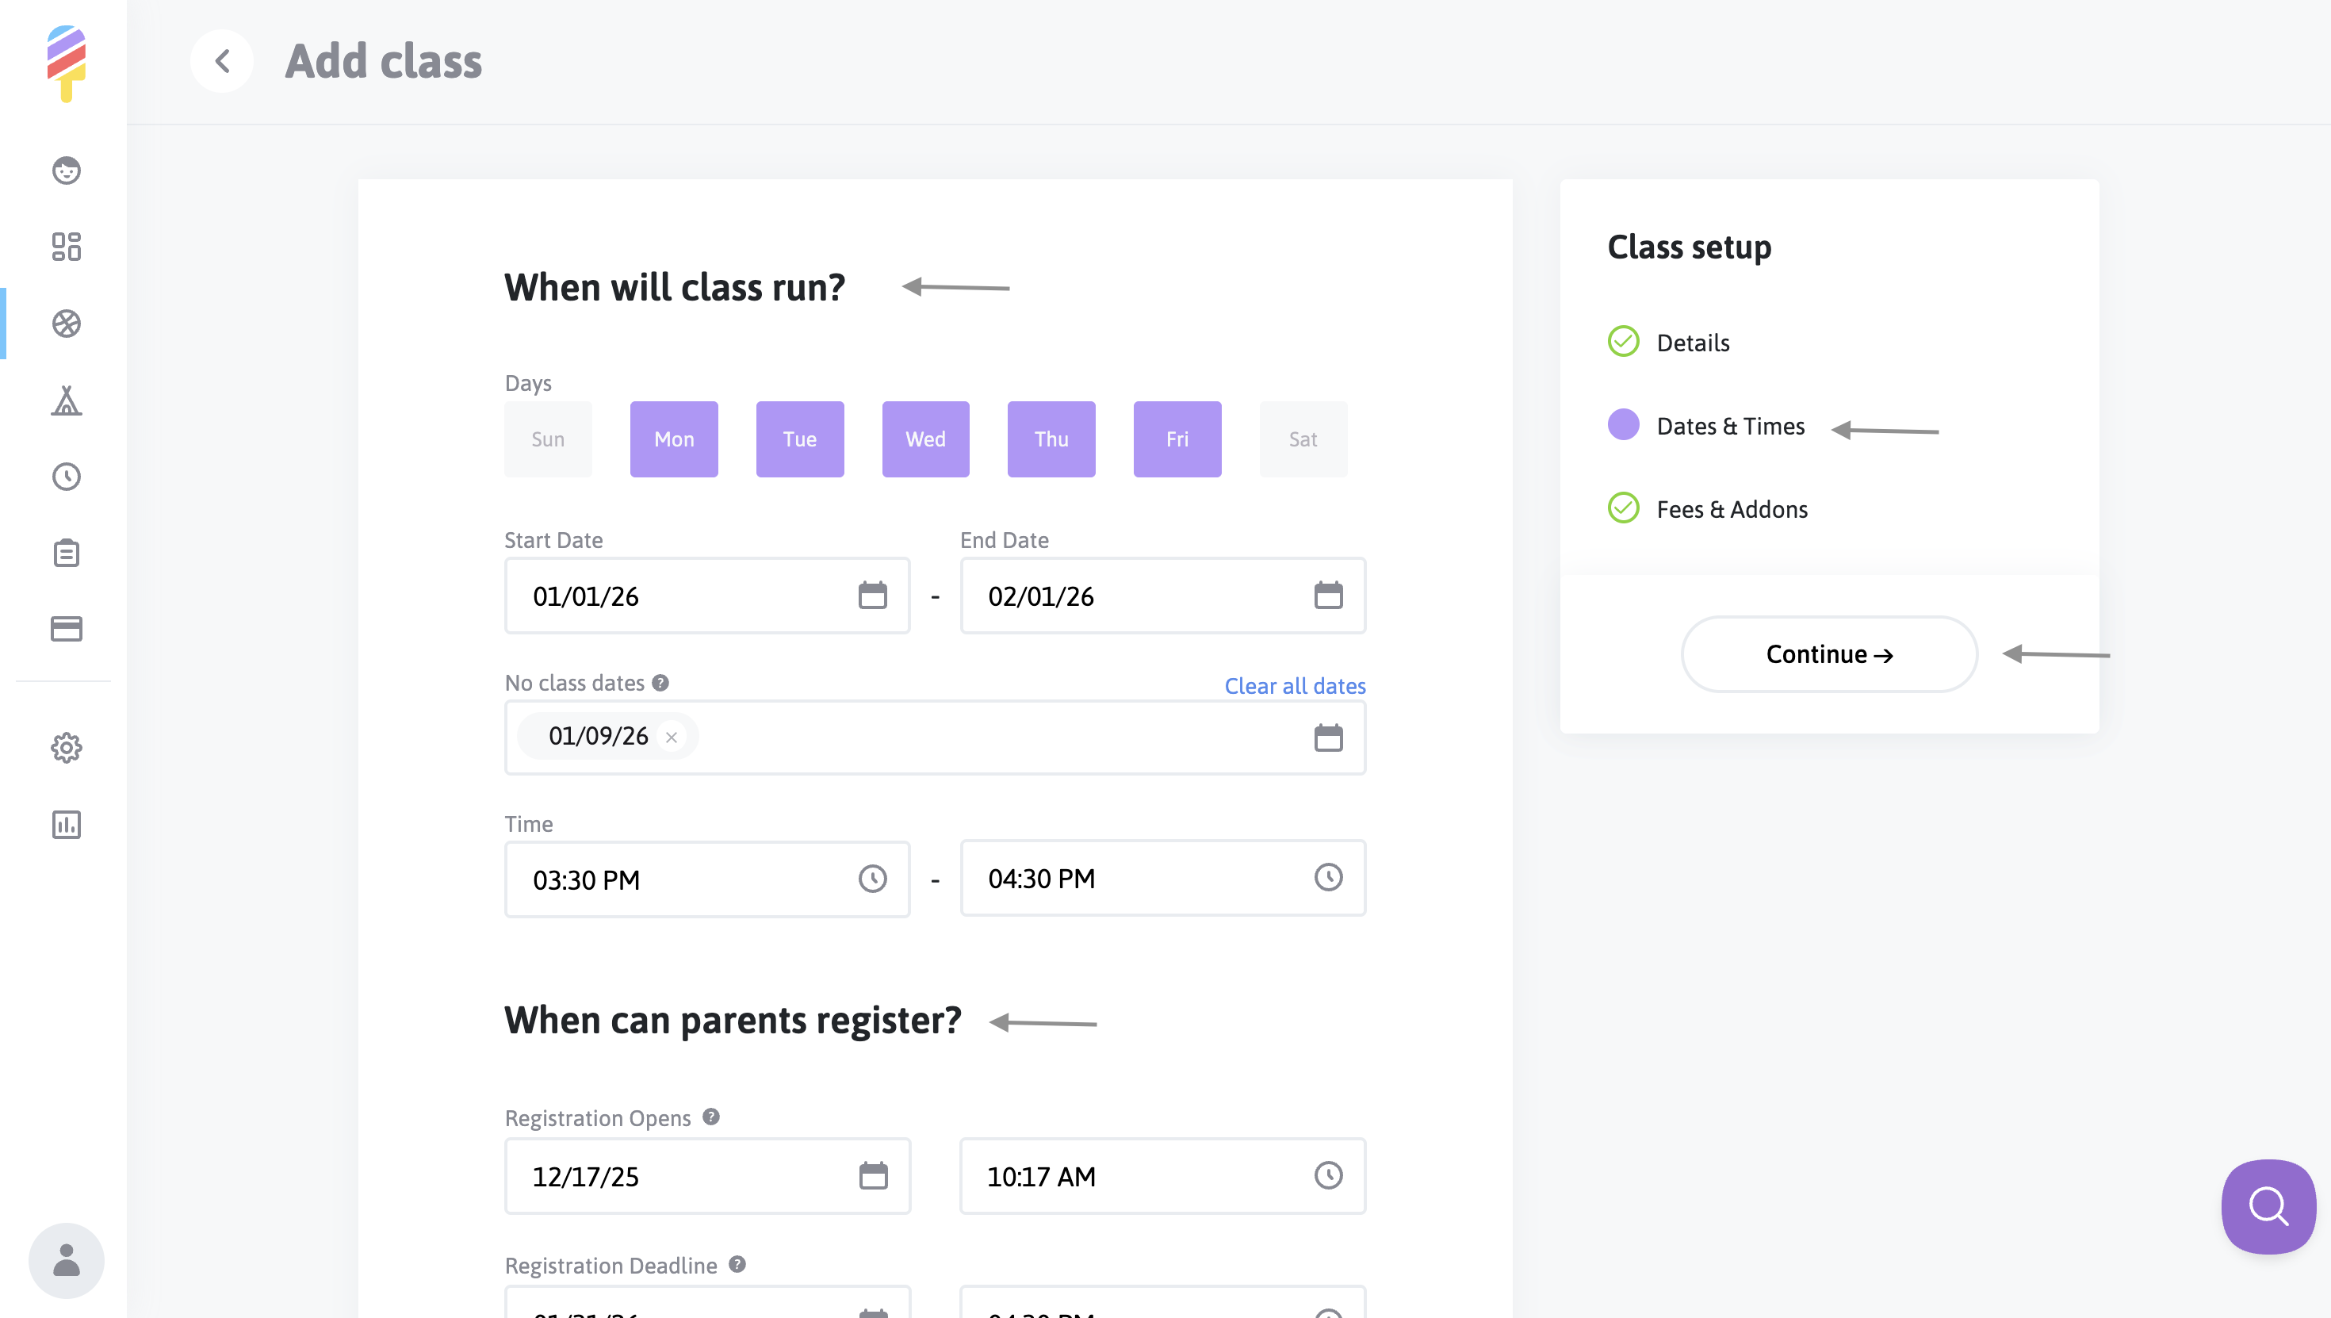Click the Continue button

tap(1829, 653)
